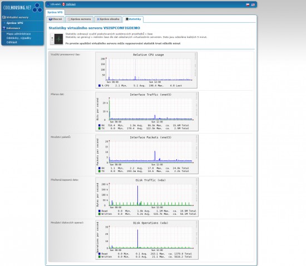Switch to the Obecné tab
Screen dimensions: 306x266
(56, 19)
